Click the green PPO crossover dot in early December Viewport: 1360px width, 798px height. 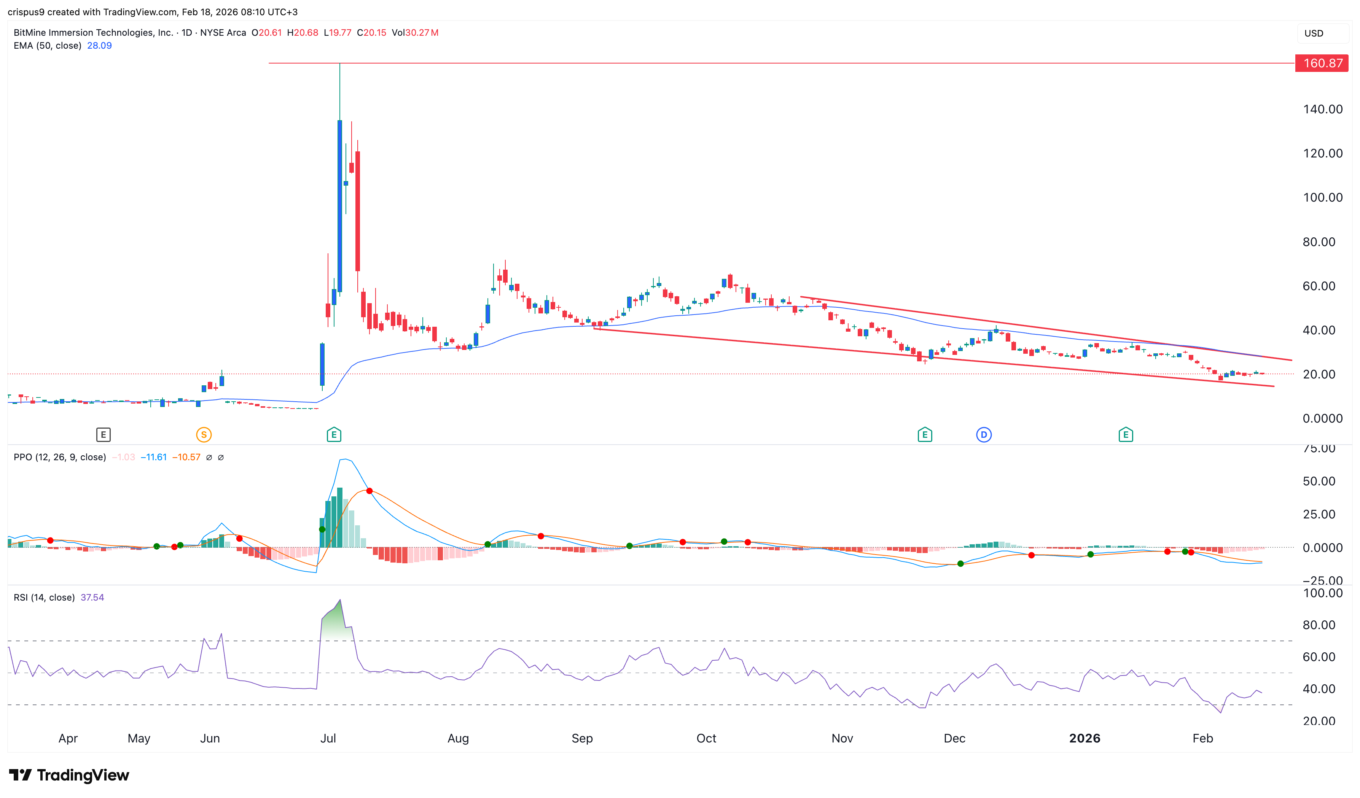[960, 564]
